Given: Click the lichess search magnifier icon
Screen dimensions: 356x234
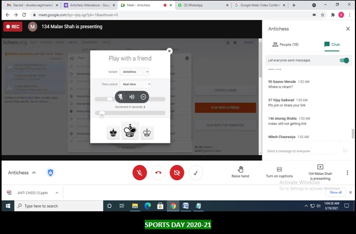Looking at the screenshot, I should pyautogui.click(x=228, y=43).
